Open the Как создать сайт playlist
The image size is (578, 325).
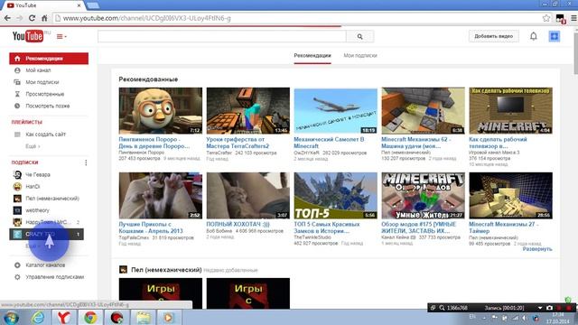point(45,135)
